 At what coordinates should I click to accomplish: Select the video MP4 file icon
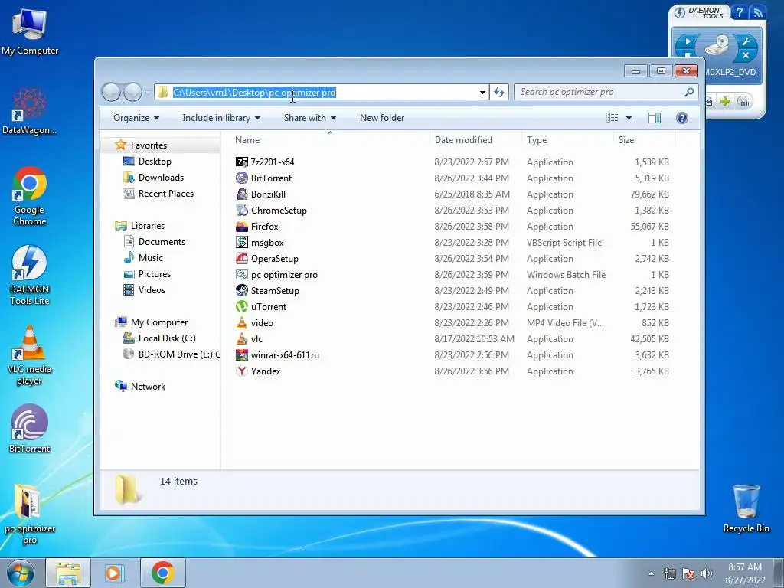(x=241, y=322)
